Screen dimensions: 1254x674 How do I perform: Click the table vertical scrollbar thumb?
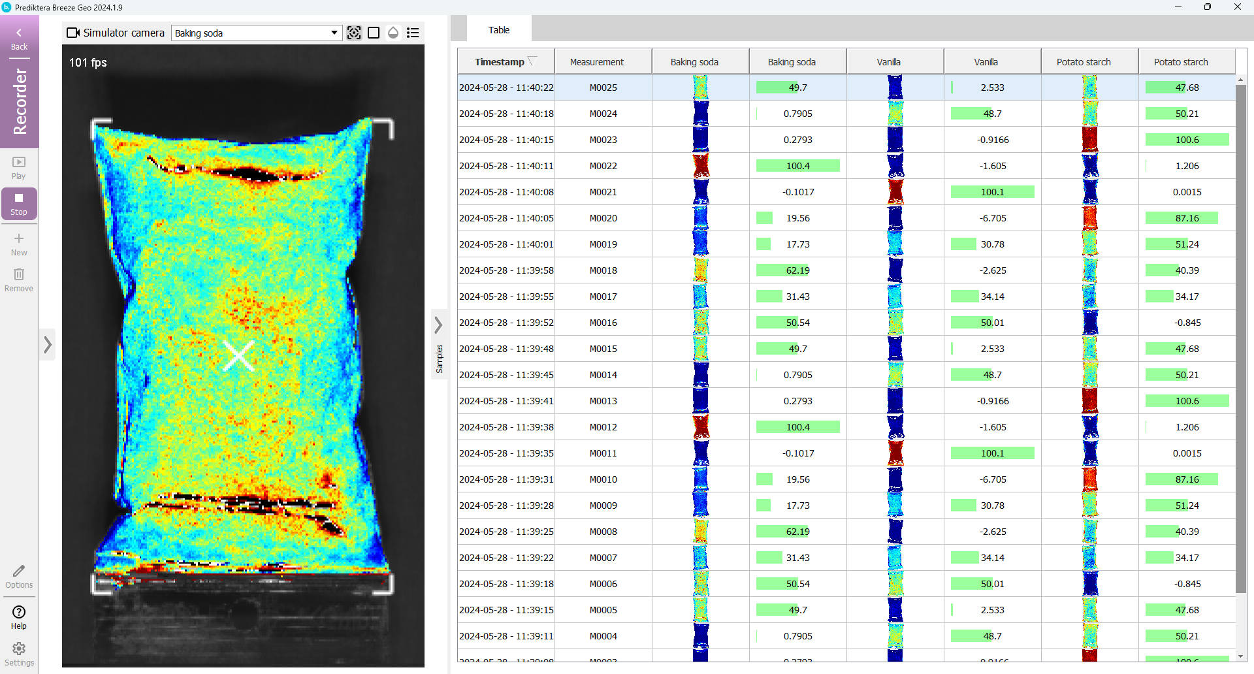(1240, 340)
